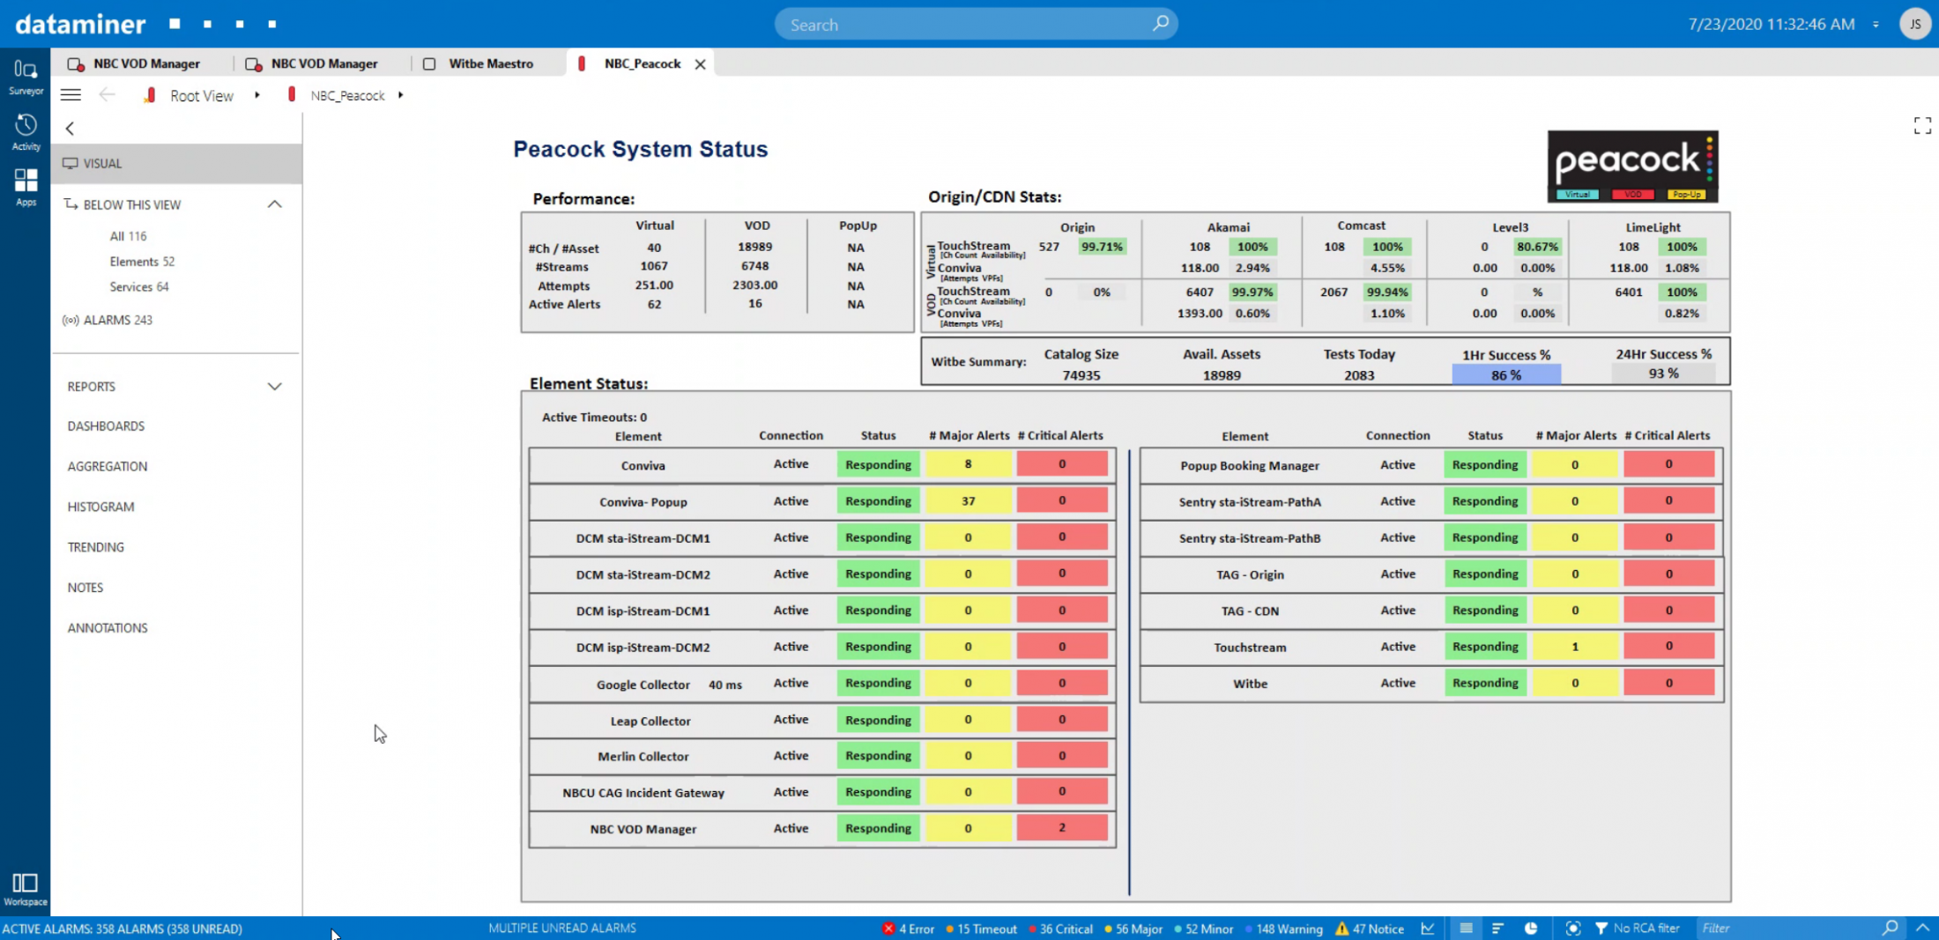Collapse the Below This View section

[x=275, y=204]
